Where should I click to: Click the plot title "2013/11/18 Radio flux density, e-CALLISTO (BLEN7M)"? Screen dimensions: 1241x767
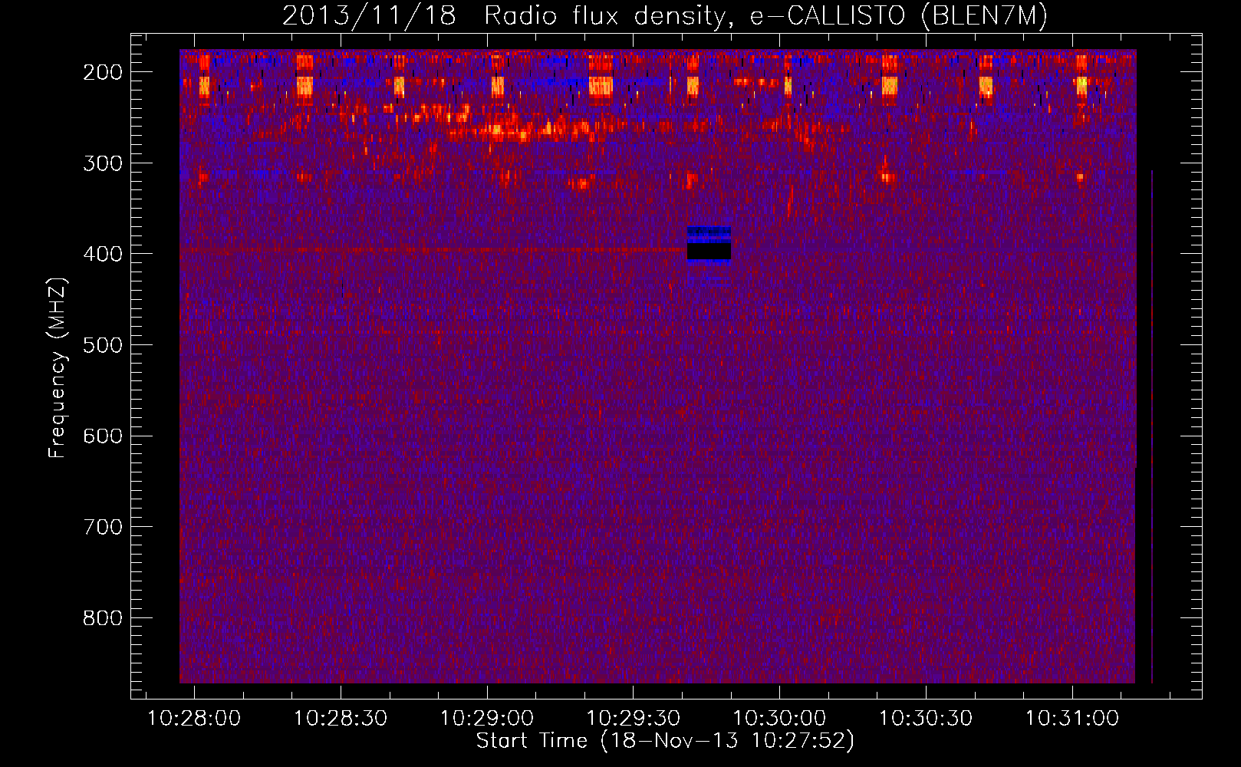point(665,15)
